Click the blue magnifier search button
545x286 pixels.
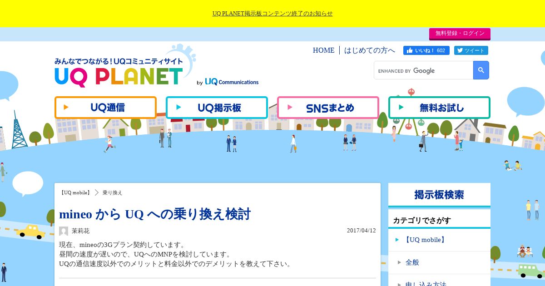pyautogui.click(x=481, y=70)
